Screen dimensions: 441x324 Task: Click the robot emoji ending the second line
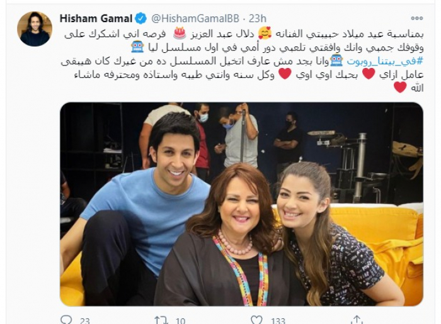tap(138, 47)
